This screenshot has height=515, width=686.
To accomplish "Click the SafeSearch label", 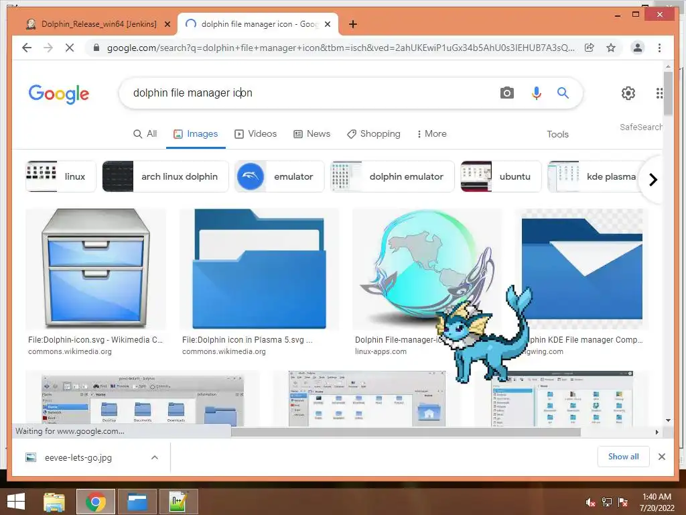I will [640, 127].
